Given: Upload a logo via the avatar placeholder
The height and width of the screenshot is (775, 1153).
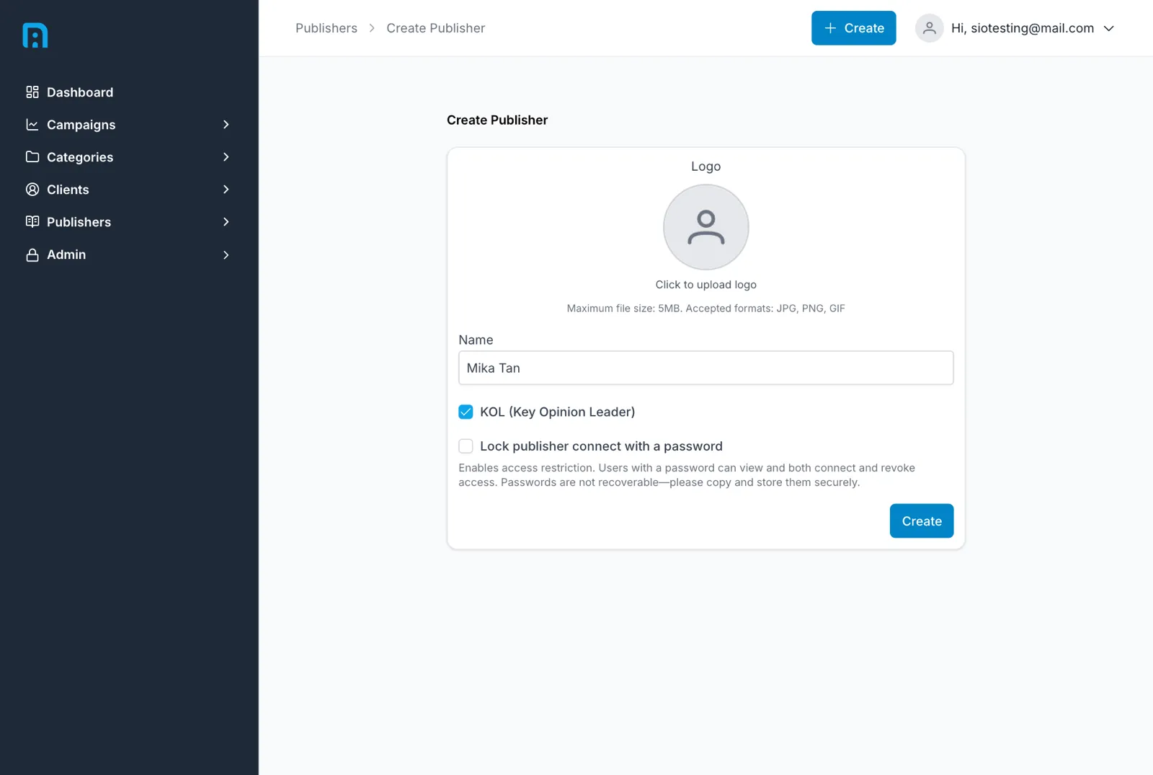Looking at the screenshot, I should tap(706, 227).
